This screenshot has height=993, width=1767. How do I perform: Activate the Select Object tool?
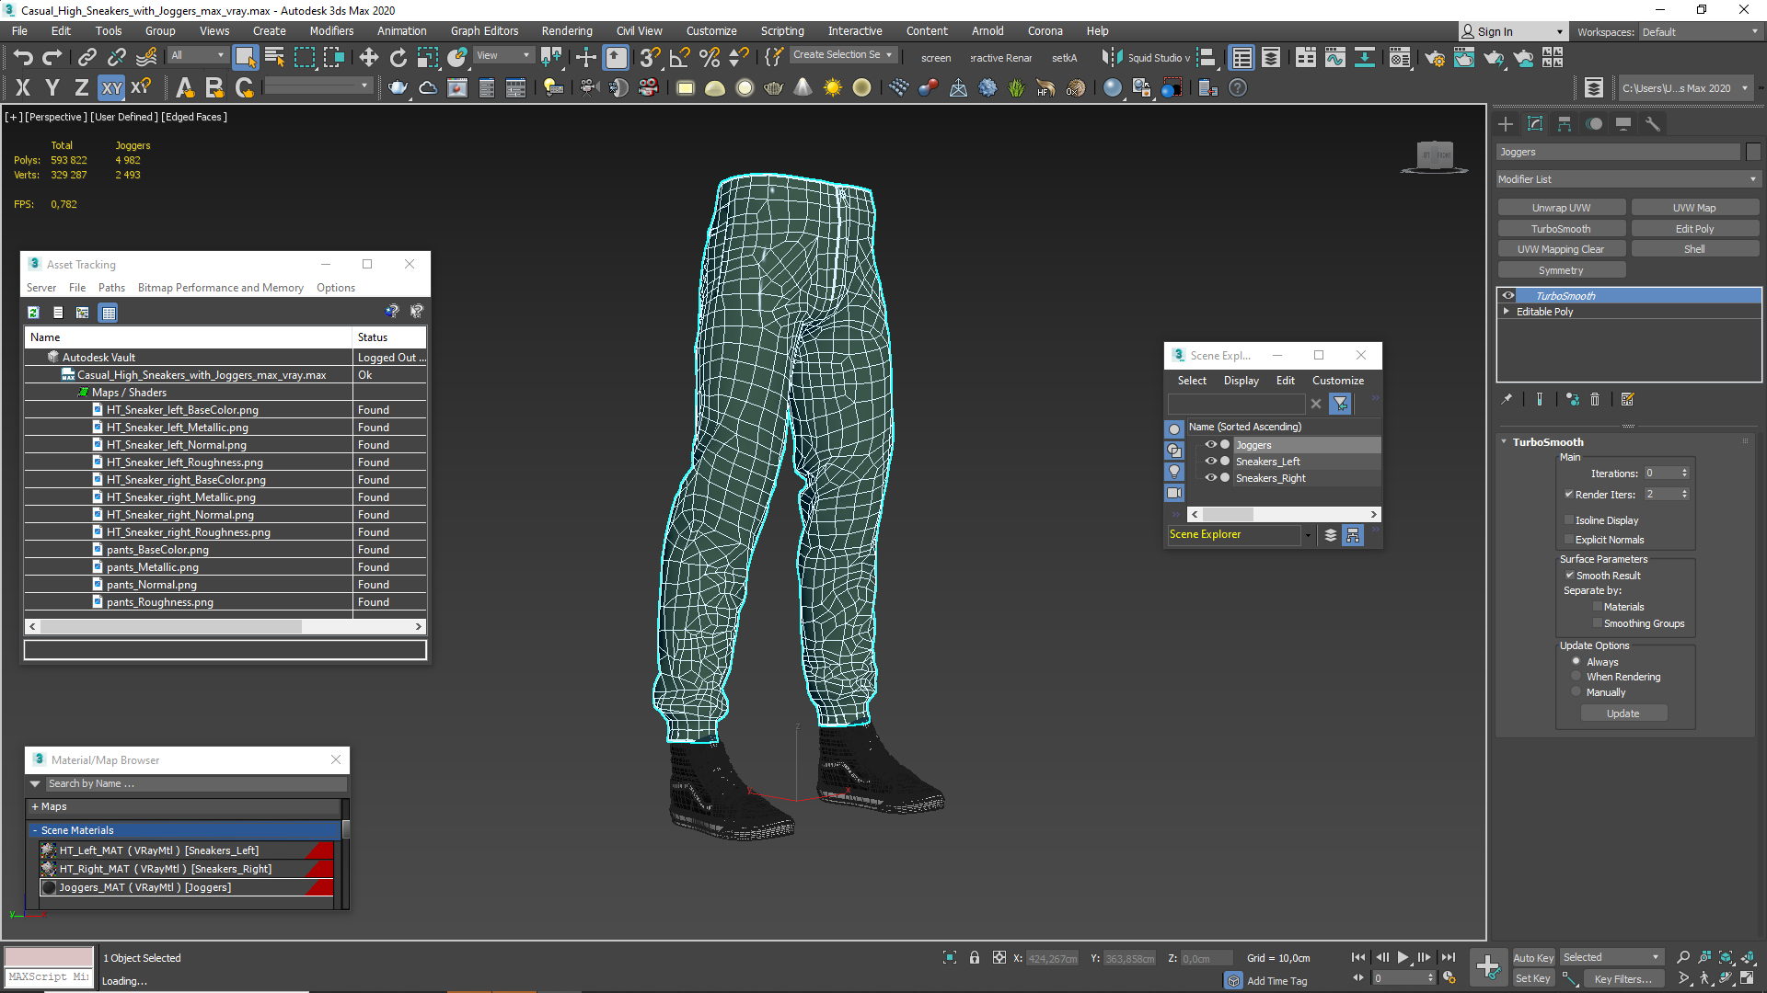[x=245, y=57]
